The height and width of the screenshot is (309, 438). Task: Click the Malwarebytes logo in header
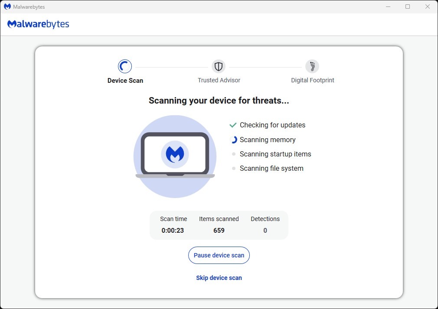tap(38, 24)
